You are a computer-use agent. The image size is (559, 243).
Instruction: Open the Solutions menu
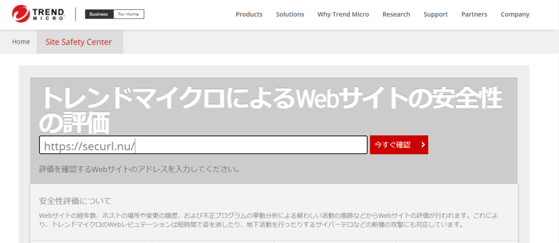click(290, 14)
